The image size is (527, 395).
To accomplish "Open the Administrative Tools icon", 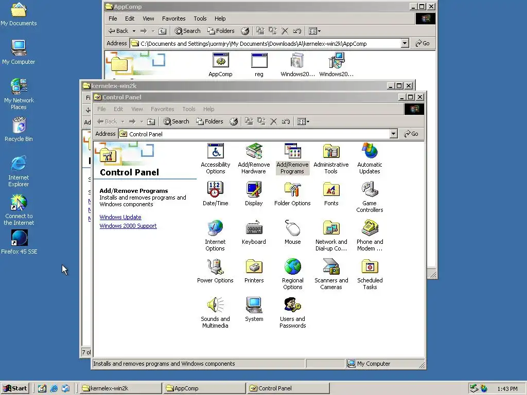I will pyautogui.click(x=331, y=158).
